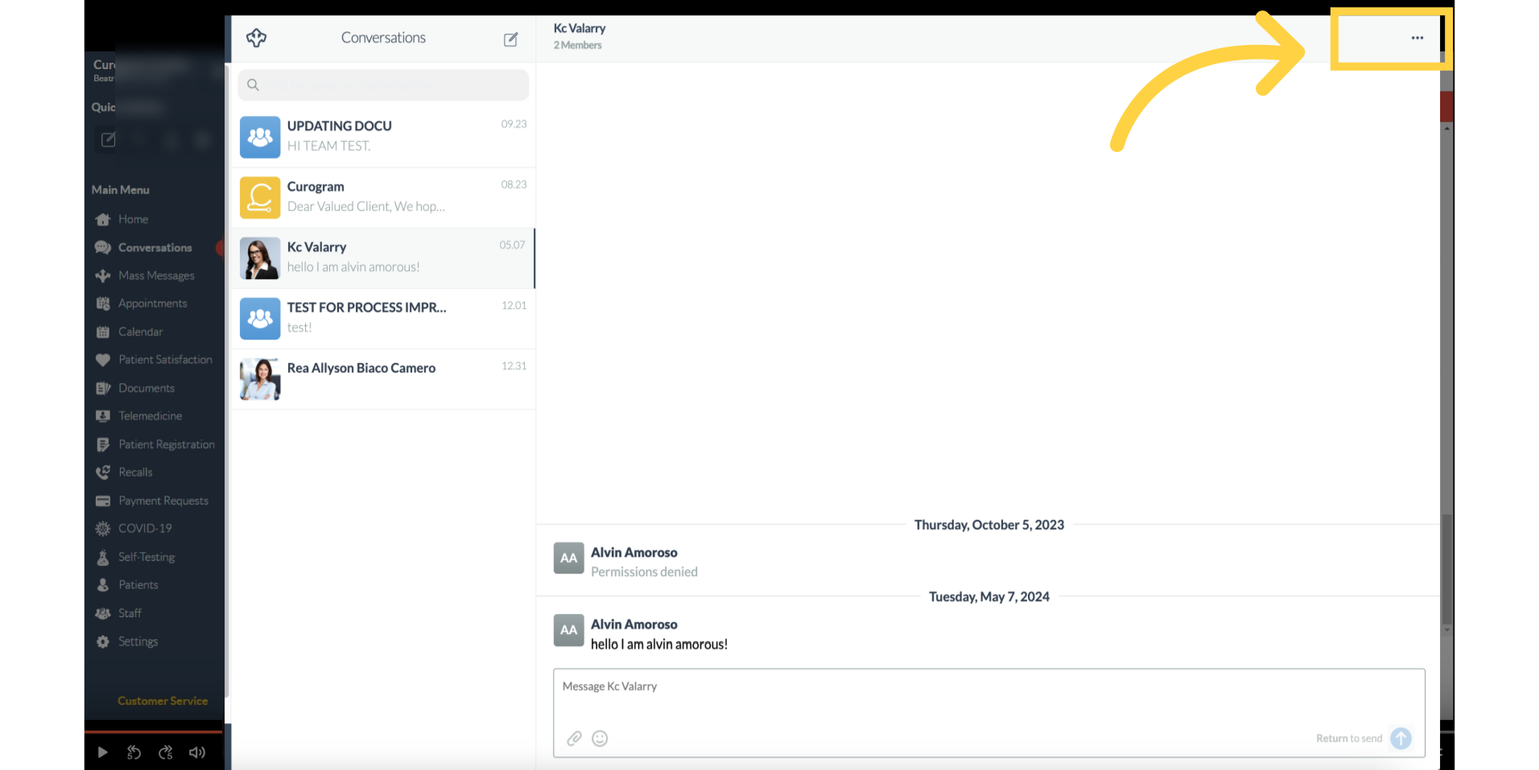
Task: Mute the video volume
Action: tap(196, 752)
